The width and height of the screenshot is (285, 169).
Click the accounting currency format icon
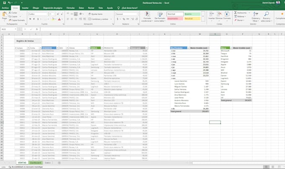click(118, 19)
